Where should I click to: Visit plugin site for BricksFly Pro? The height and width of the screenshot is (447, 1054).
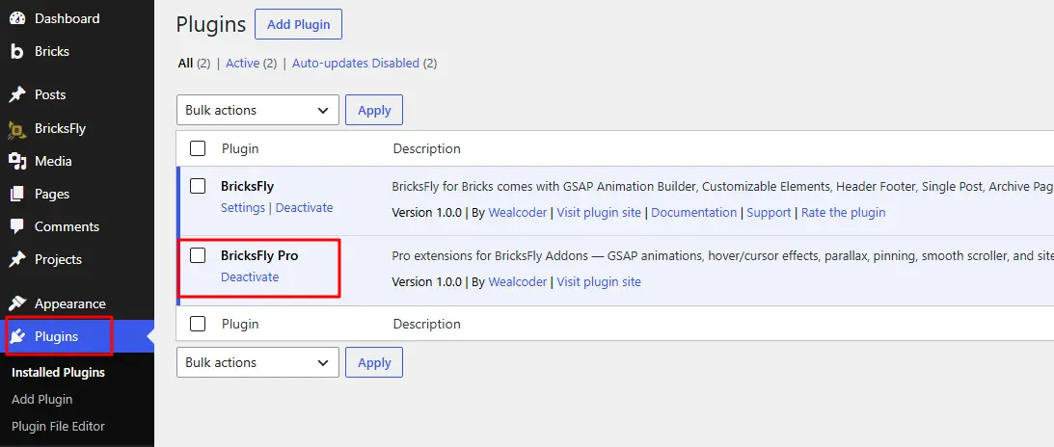tap(599, 282)
